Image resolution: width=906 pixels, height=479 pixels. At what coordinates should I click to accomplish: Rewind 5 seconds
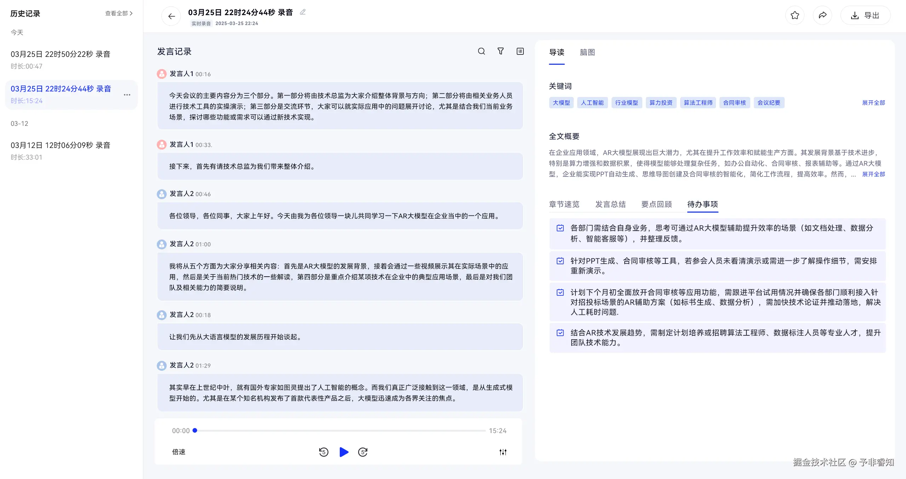[323, 452]
